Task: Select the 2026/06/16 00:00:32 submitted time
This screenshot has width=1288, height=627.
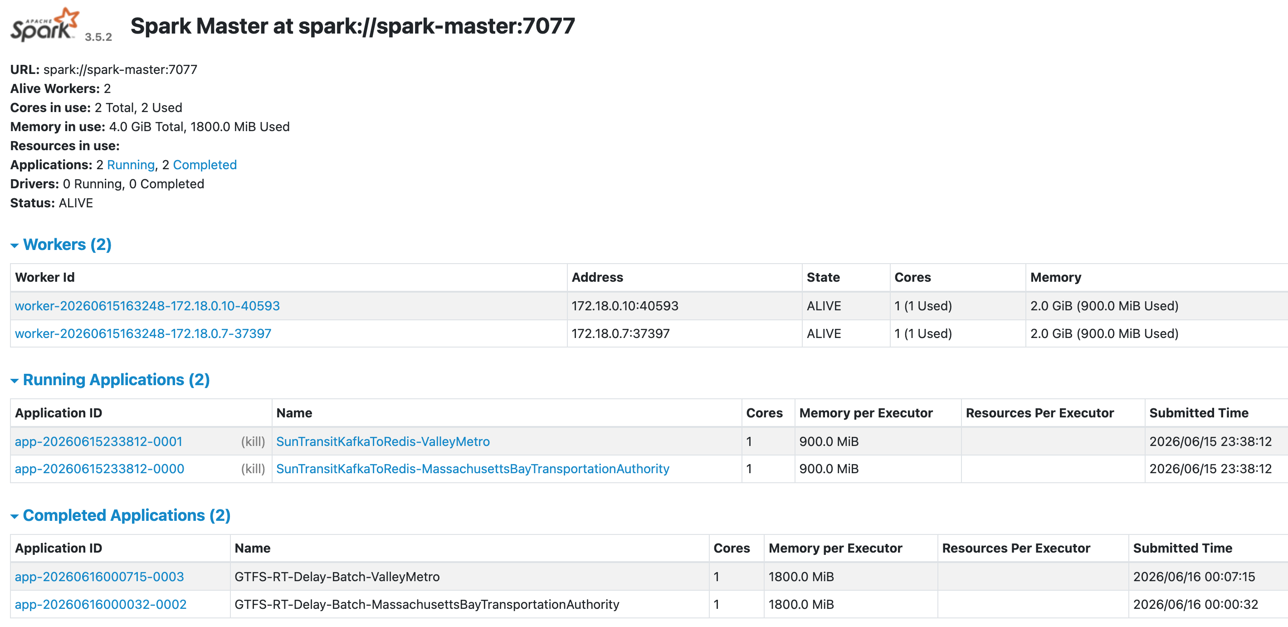Action: point(1195,604)
